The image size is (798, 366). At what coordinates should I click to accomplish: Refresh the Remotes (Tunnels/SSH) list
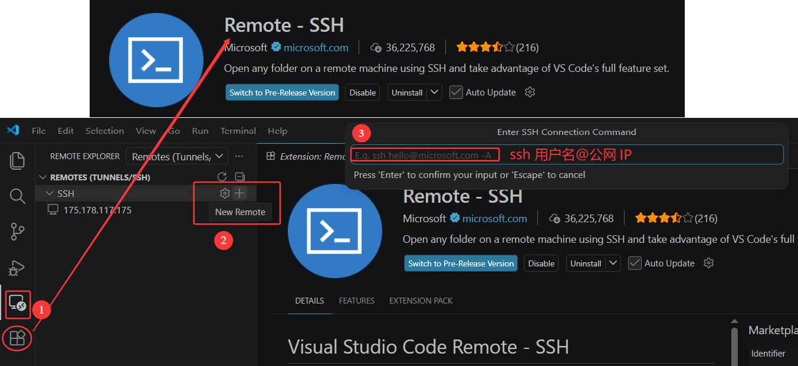(x=222, y=177)
